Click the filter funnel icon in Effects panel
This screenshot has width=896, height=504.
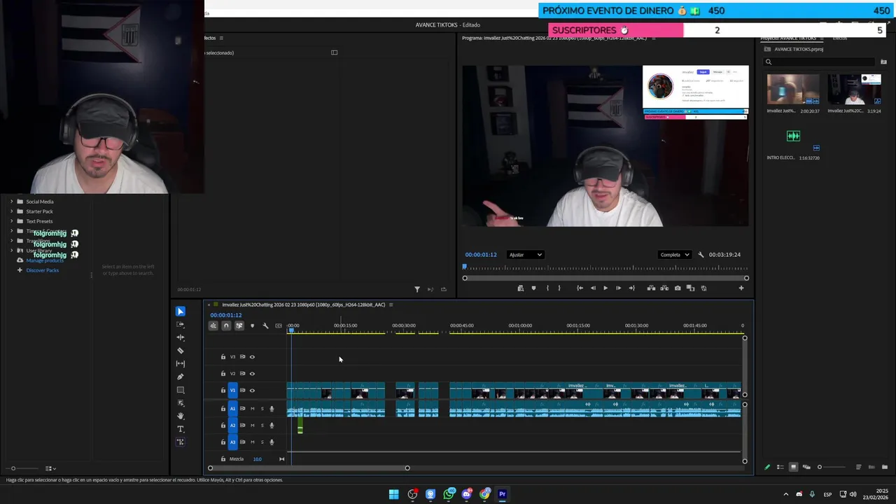417,289
